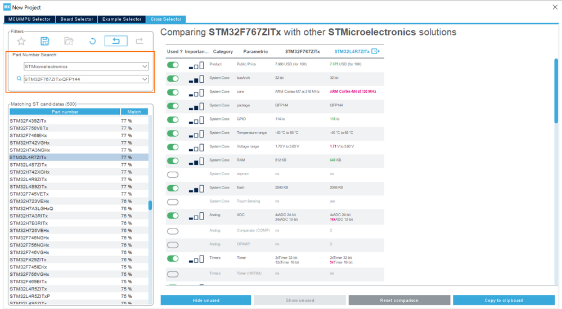Enable the OPAMP criterion toggle
Screen dimensions: 562x309
(173, 245)
